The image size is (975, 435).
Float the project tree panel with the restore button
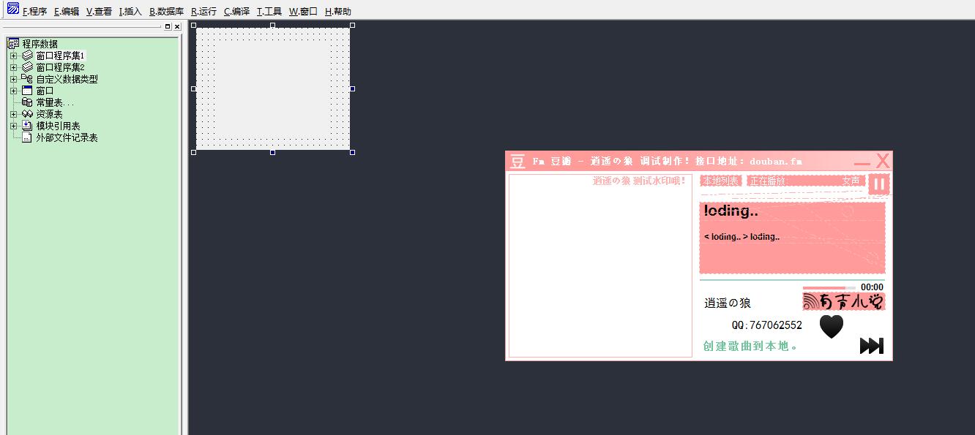pyautogui.click(x=168, y=26)
